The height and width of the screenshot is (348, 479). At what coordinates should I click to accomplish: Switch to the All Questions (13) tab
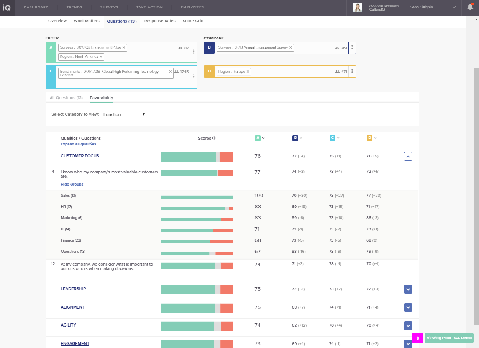[x=66, y=98]
